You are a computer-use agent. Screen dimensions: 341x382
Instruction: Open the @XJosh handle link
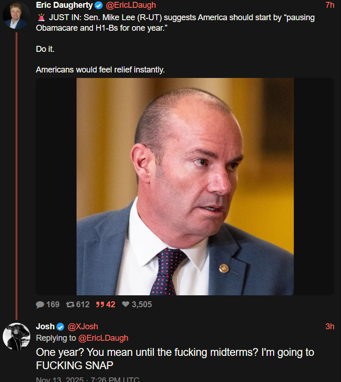coord(82,327)
